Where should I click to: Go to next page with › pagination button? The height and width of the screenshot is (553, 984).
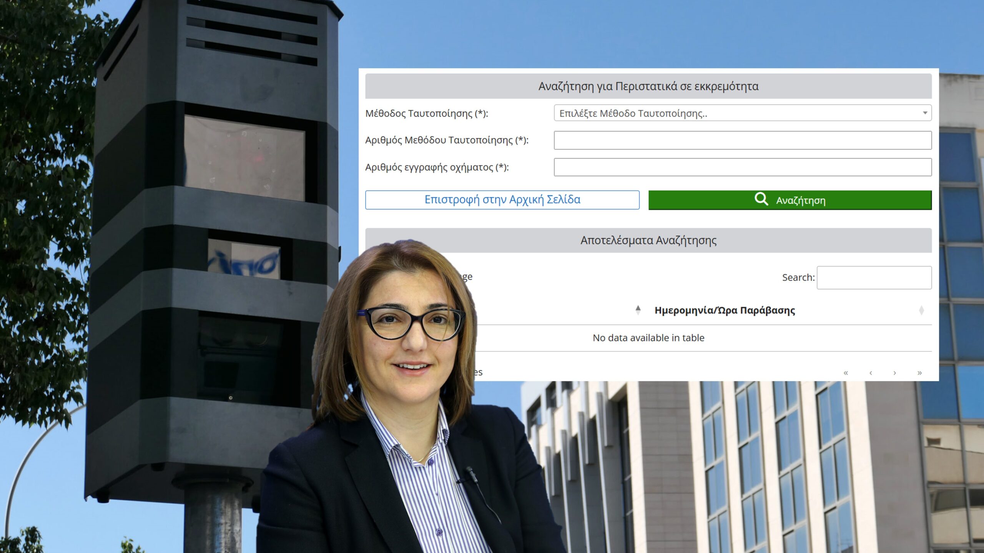point(895,373)
